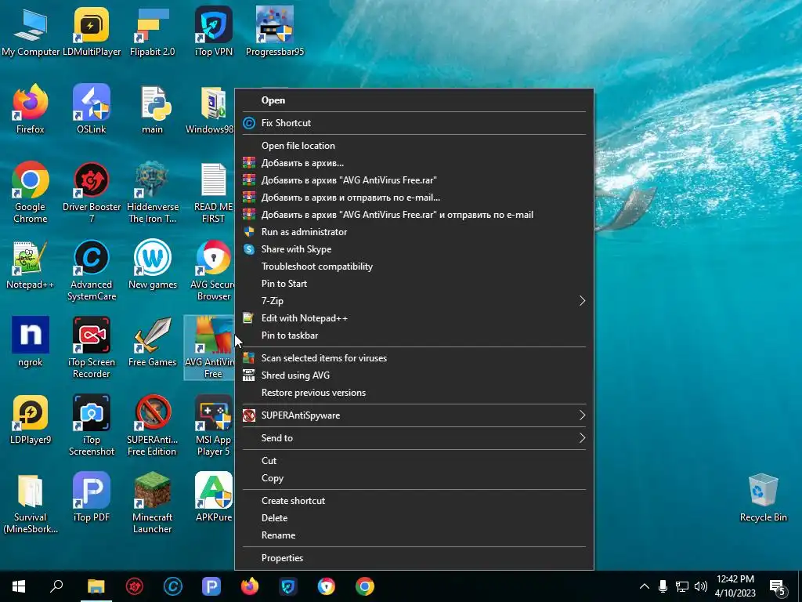Choose Edit with Notepad++
802x602 pixels.
(414, 318)
